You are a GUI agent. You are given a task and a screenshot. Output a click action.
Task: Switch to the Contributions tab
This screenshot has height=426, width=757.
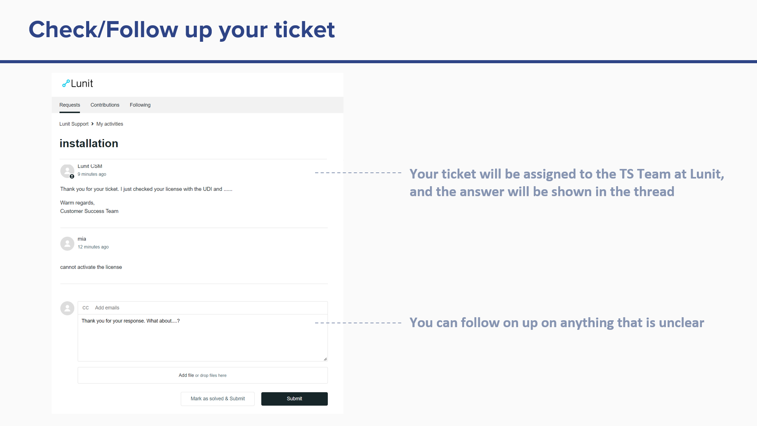105,105
